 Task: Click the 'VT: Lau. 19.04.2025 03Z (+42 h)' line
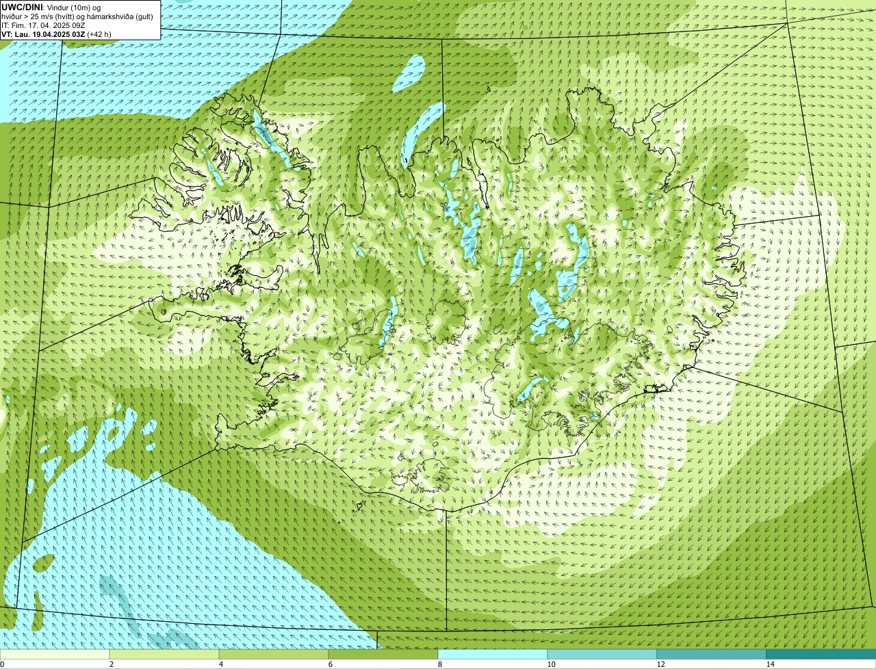pyautogui.click(x=56, y=34)
